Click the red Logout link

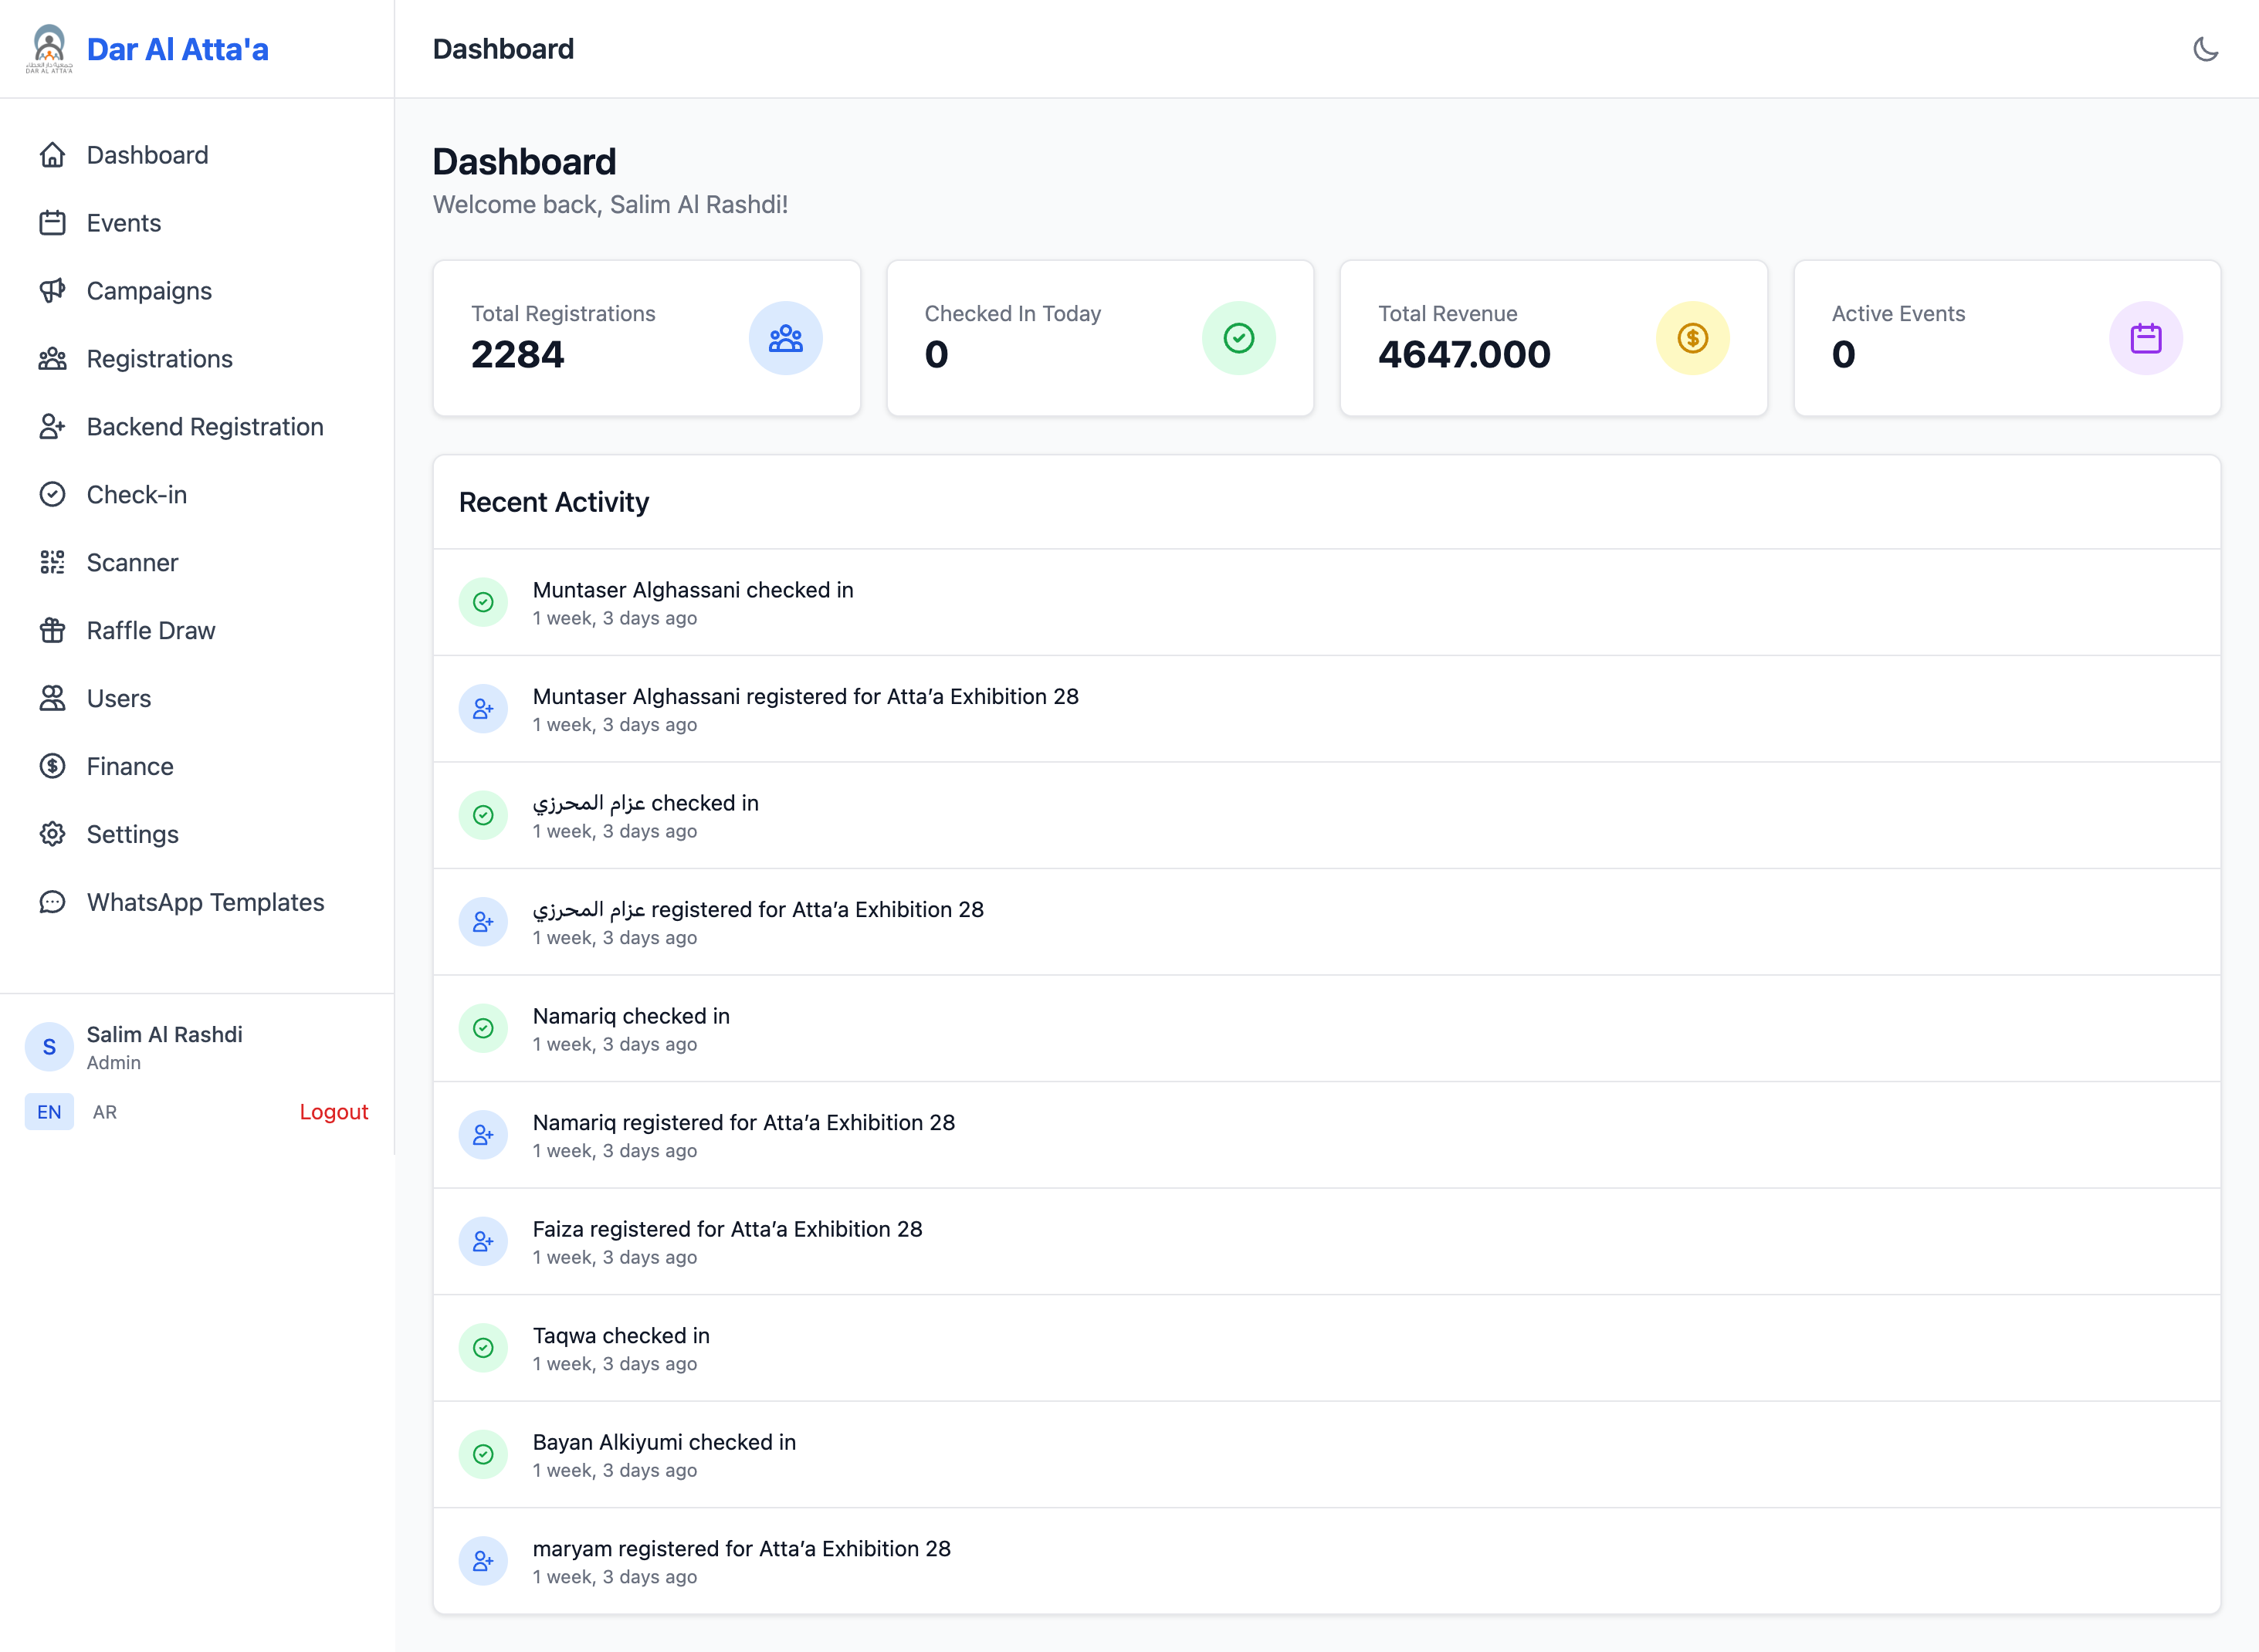click(333, 1112)
